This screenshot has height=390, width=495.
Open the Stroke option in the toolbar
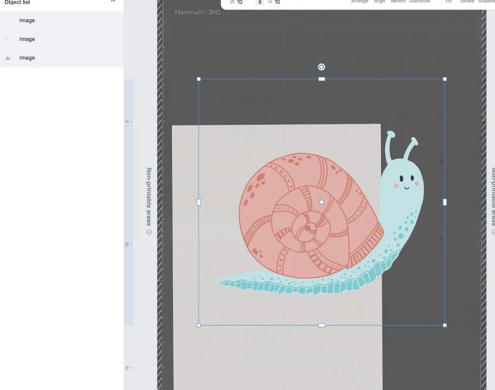pyautogui.click(x=467, y=2)
